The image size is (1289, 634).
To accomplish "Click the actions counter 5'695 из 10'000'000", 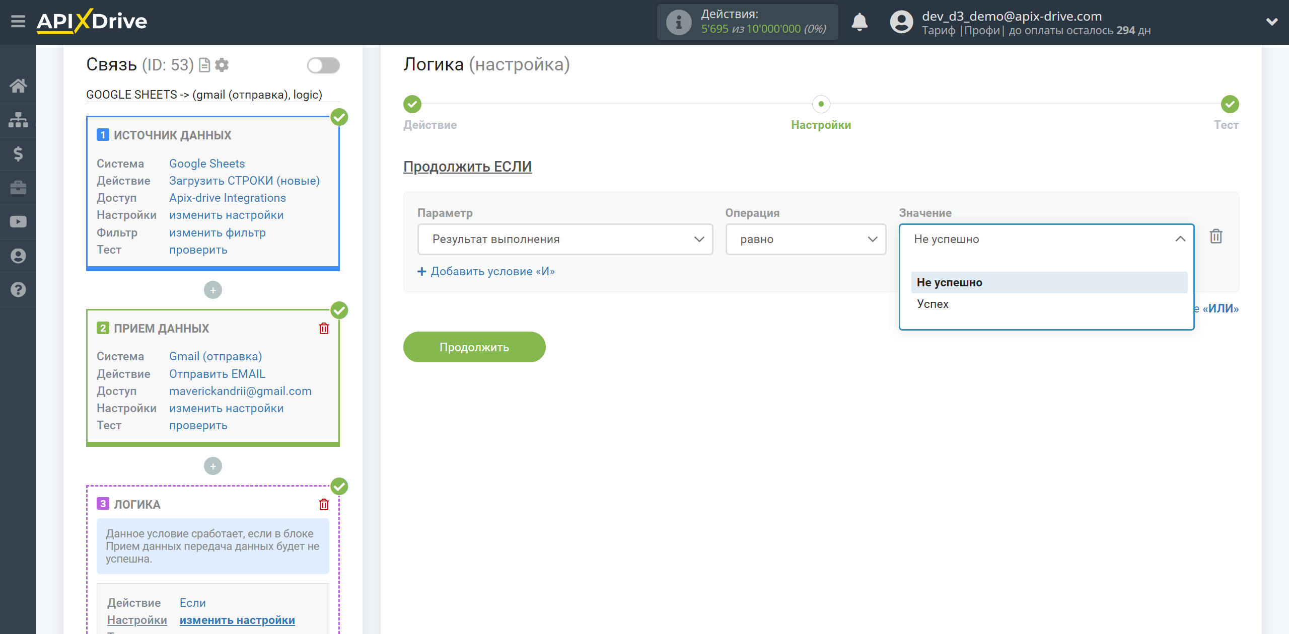I will click(763, 29).
